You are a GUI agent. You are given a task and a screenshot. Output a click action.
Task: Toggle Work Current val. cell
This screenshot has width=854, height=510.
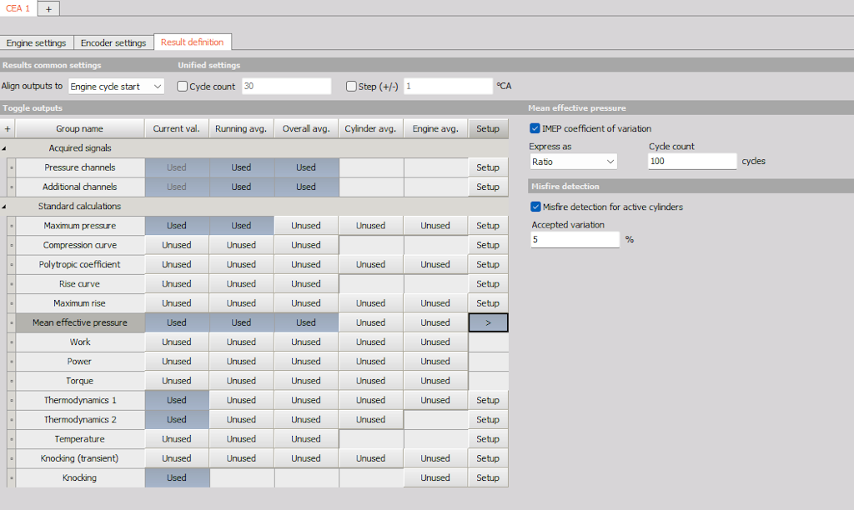[x=177, y=342]
